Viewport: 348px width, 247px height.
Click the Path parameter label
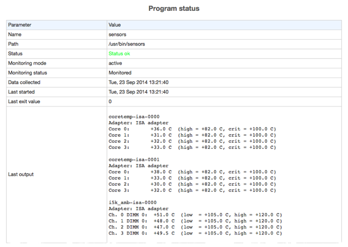point(13,44)
